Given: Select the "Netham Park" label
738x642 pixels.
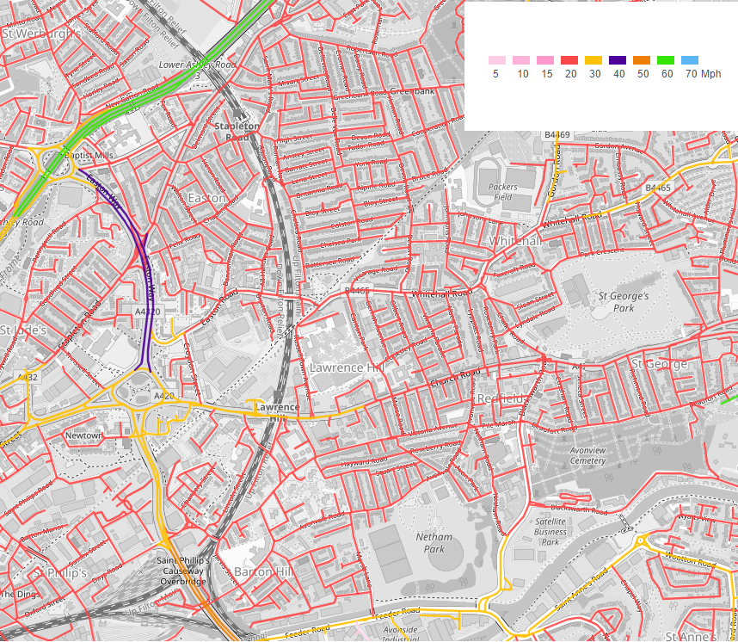Looking at the screenshot, I should [434, 543].
